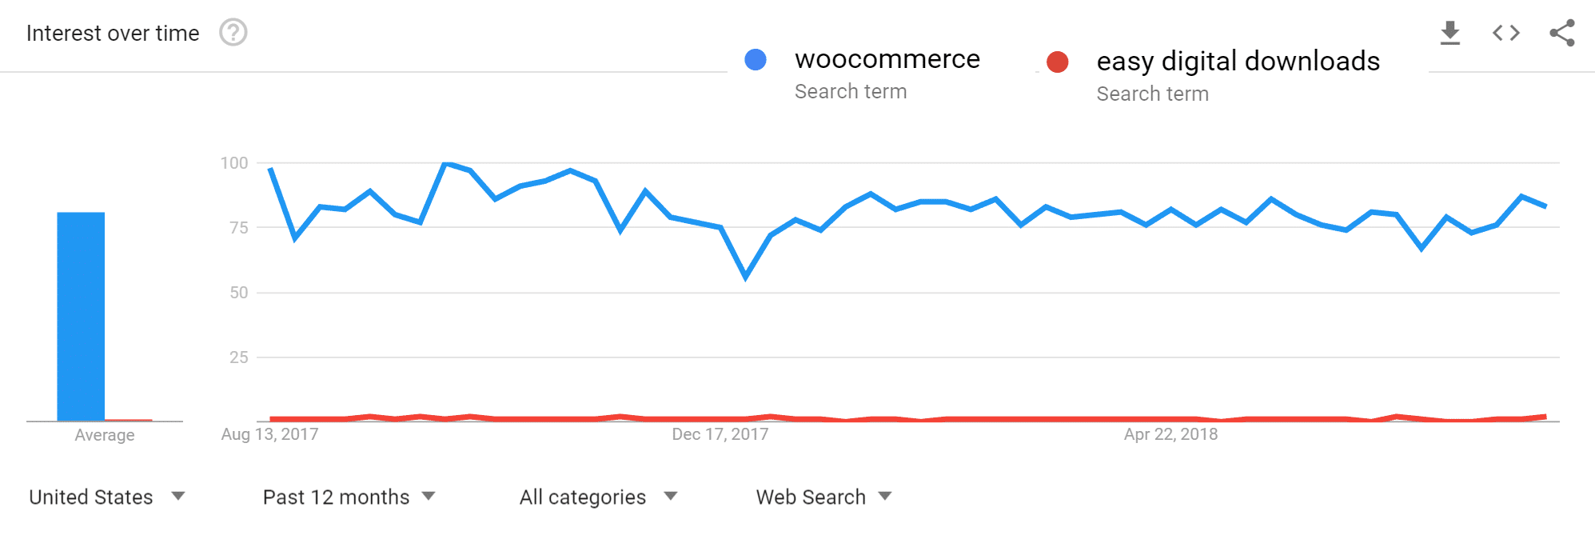Expand the chevron next to Web Search
This screenshot has width=1595, height=539.
[885, 497]
